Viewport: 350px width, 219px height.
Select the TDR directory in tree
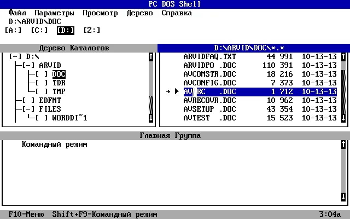coord(59,83)
